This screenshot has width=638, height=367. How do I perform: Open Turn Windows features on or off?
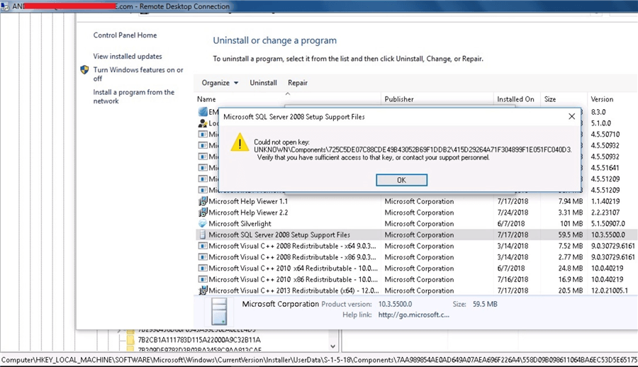click(x=138, y=74)
